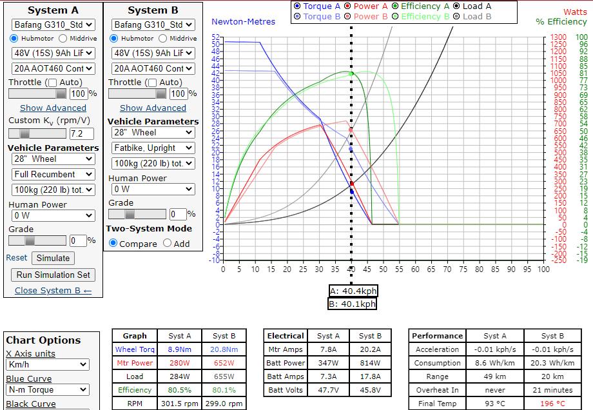Toggle Efficiency B legend indicator
Screen dimensions: 593x410
point(395,16)
